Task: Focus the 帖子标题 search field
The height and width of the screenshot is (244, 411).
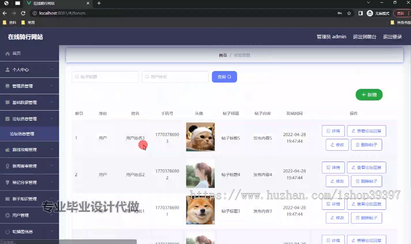Action: [105, 77]
